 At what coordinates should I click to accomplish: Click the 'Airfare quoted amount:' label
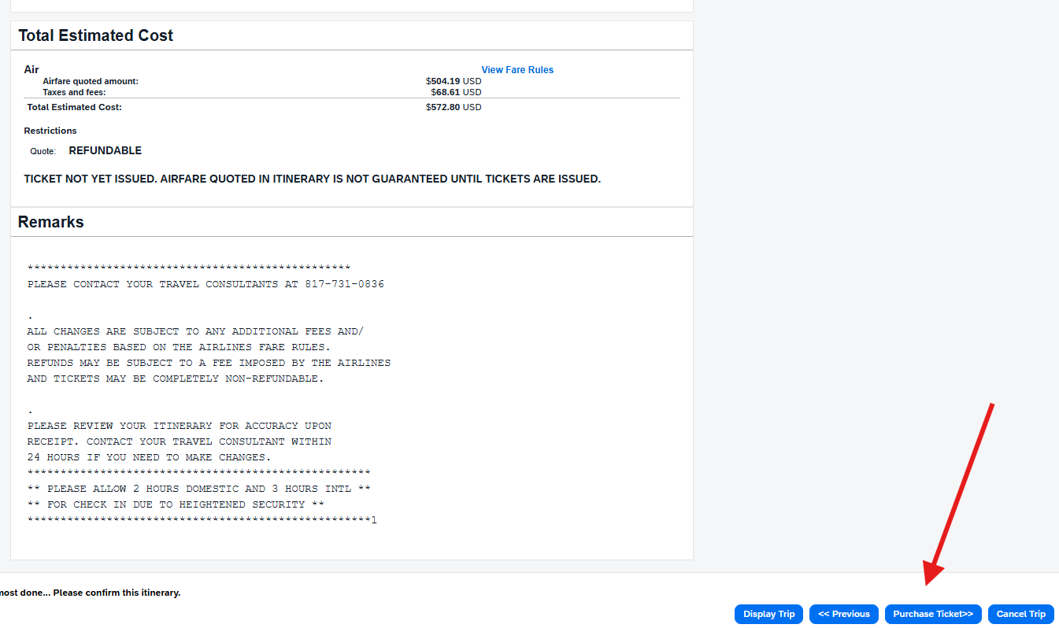click(91, 81)
